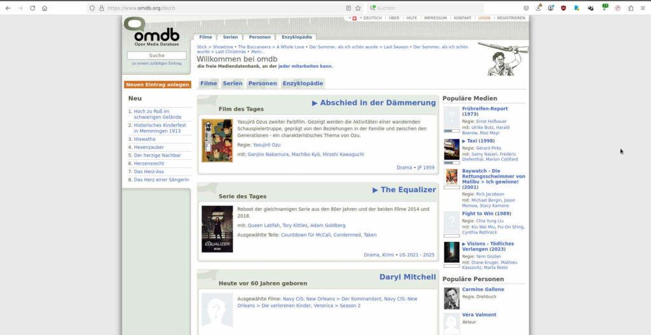Switch to the upper Personen tab
This screenshot has height=335, width=651.
259,37
